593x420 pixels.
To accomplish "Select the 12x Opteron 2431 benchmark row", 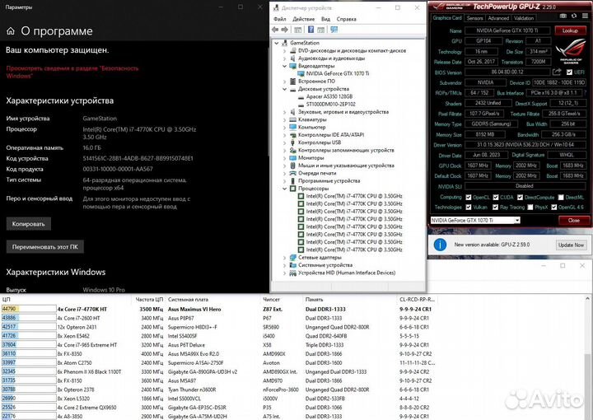I will (217, 327).
